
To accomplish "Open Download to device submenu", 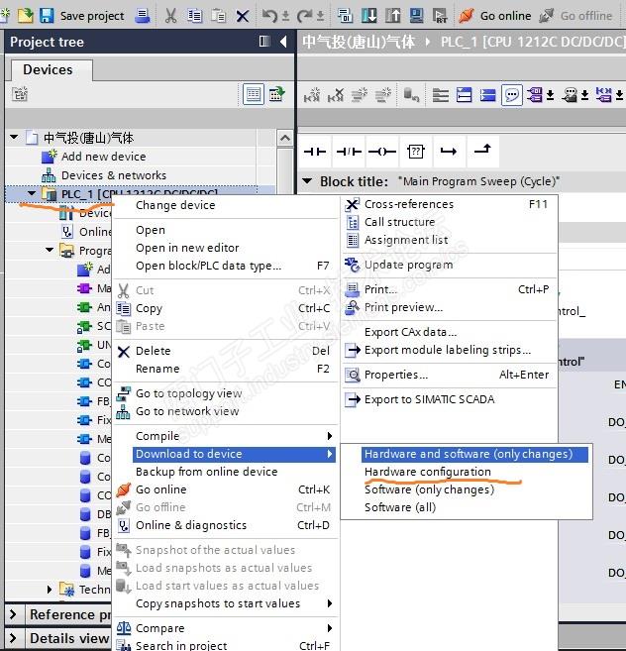I will click(234, 454).
